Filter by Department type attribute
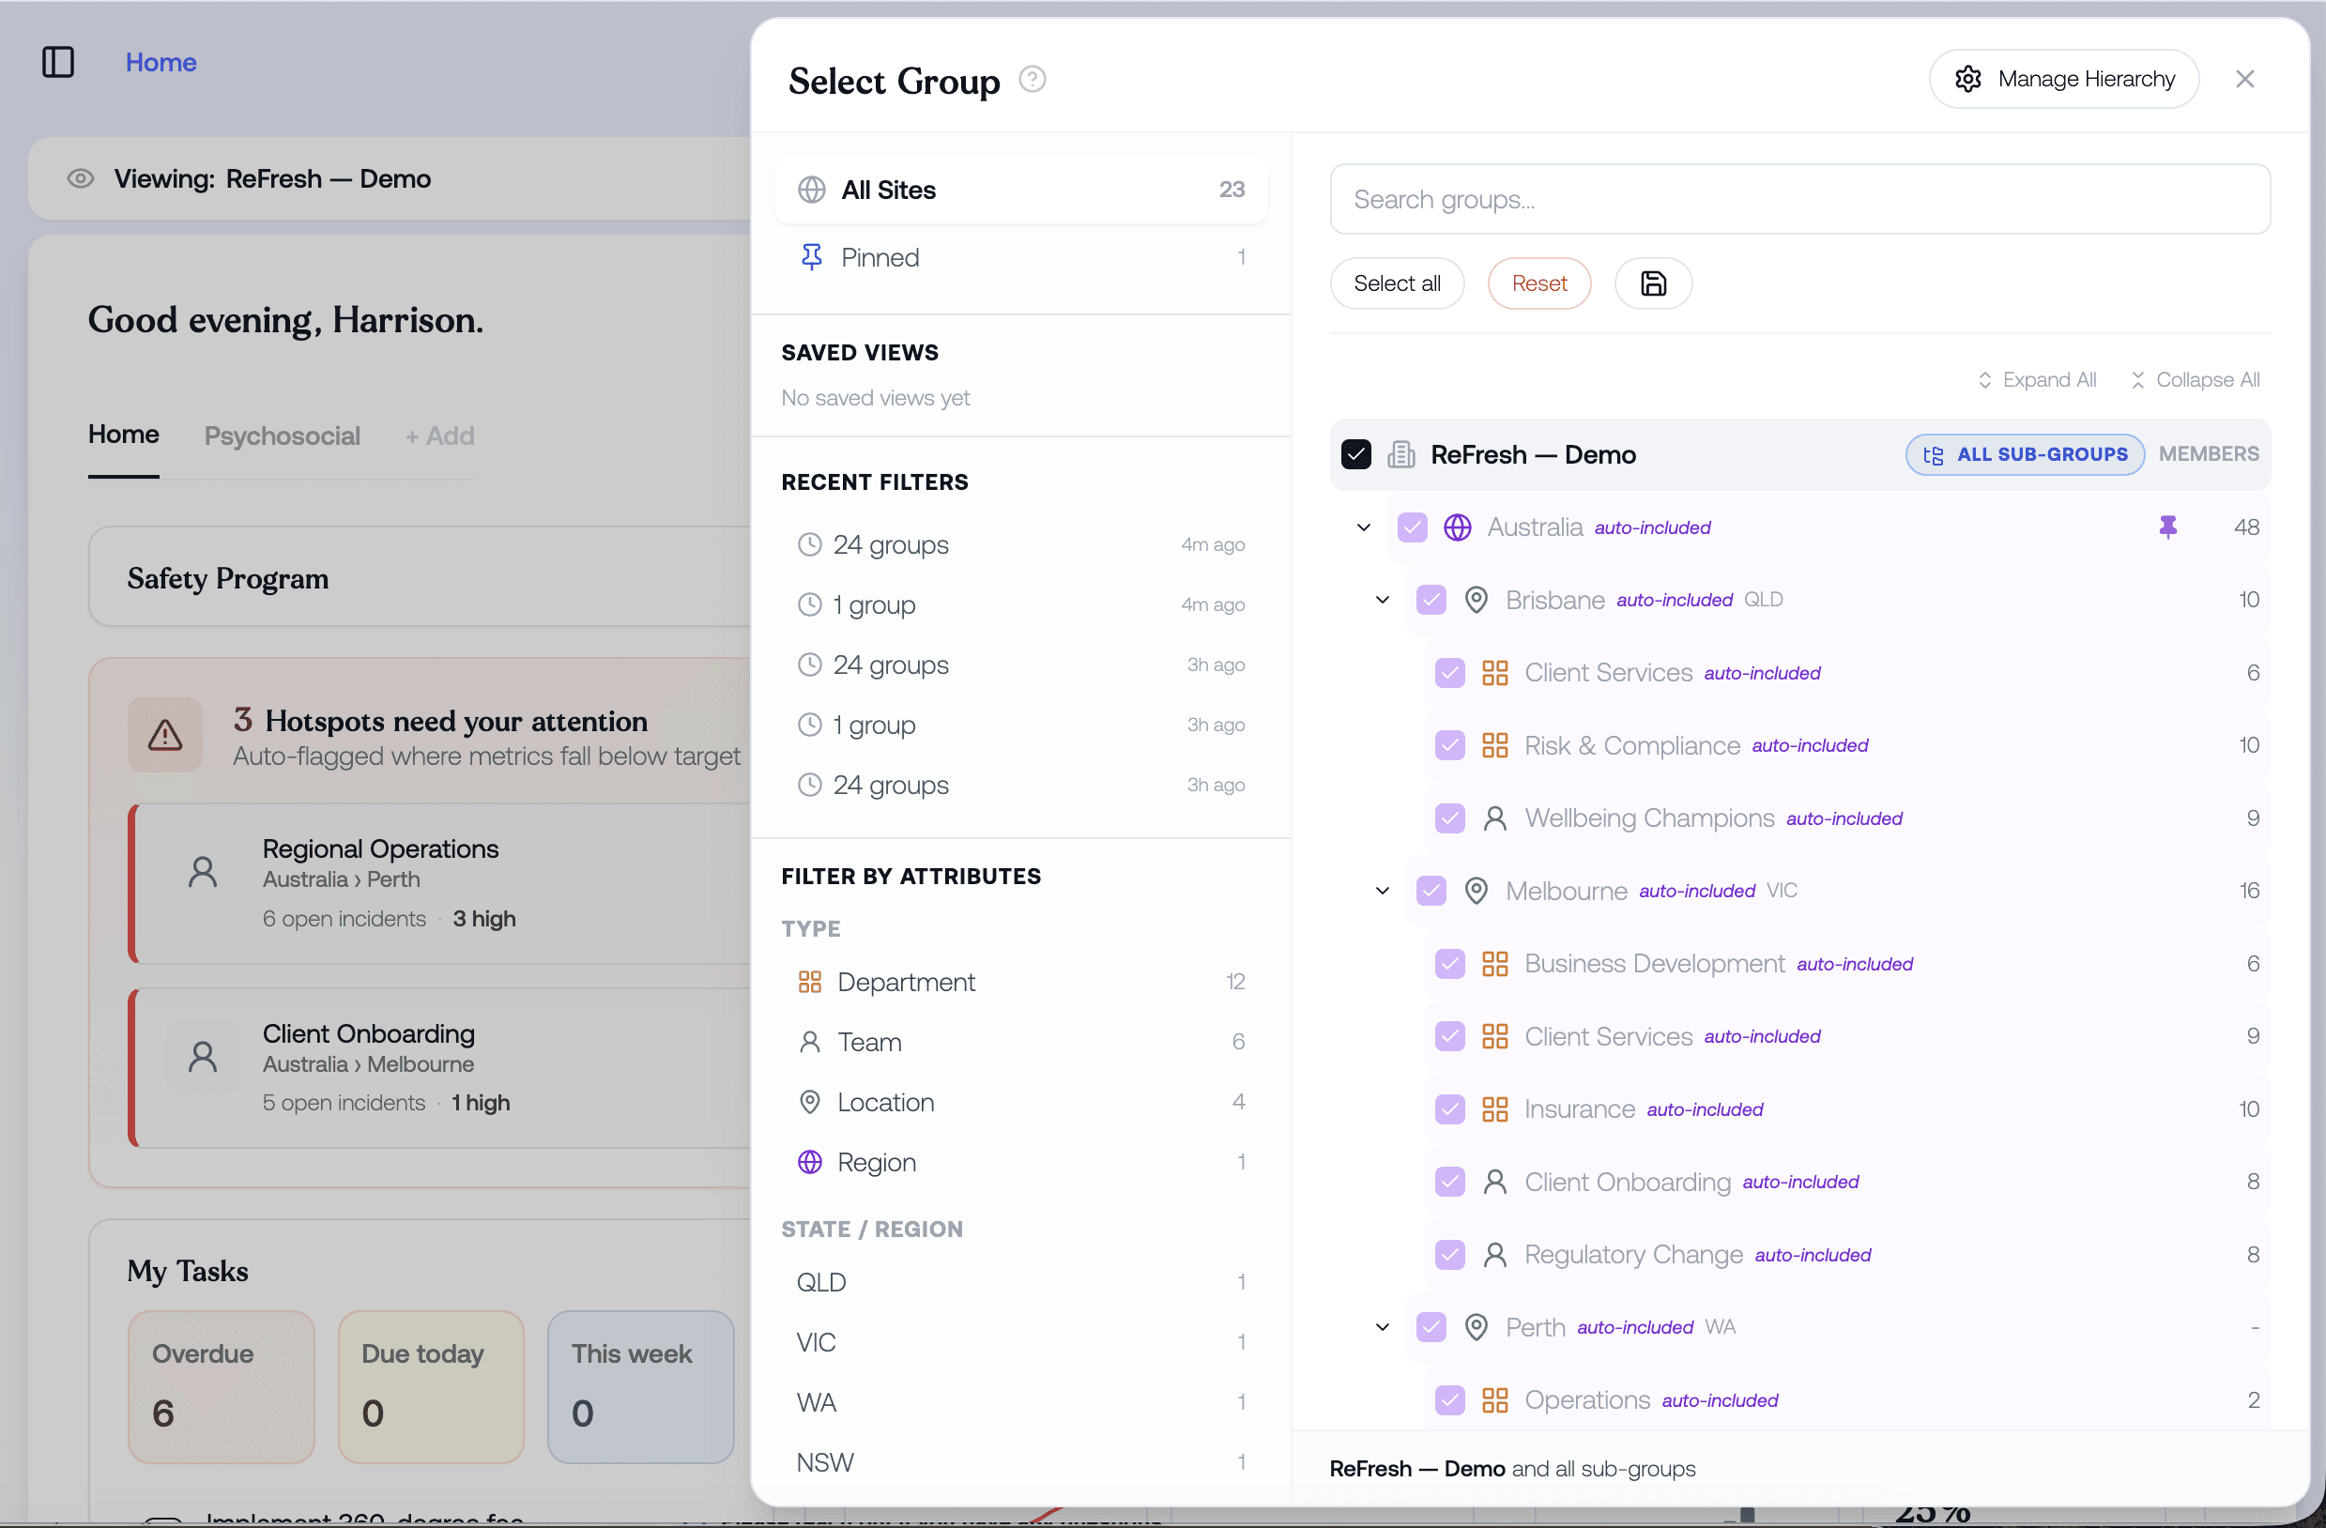This screenshot has width=2326, height=1528. coord(1020,982)
